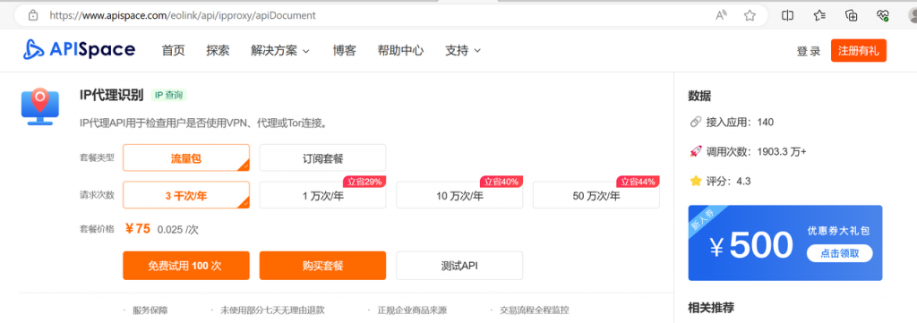Open the browser collections icon
Image resolution: width=917 pixels, height=323 pixels.
pos(853,16)
